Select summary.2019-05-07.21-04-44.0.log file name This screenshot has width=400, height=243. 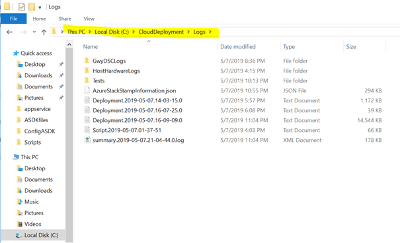[138, 141]
